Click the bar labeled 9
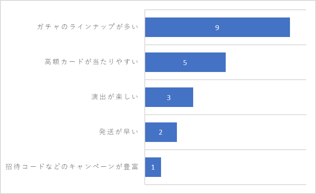316x194 pixels. pos(218,27)
